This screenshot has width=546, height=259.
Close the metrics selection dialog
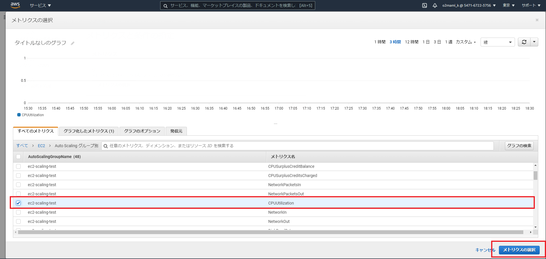[537, 20]
